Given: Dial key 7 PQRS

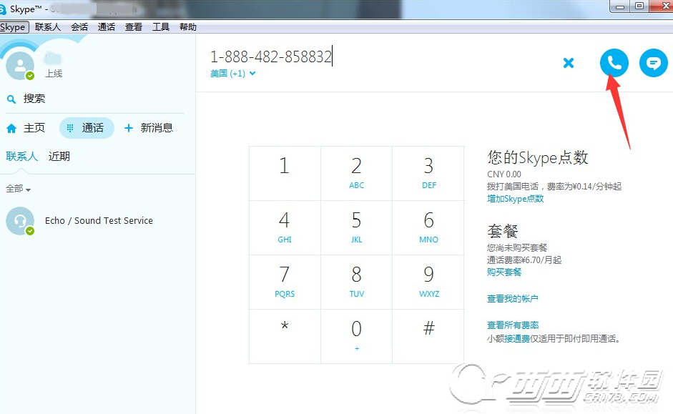Looking at the screenshot, I should pos(285,282).
